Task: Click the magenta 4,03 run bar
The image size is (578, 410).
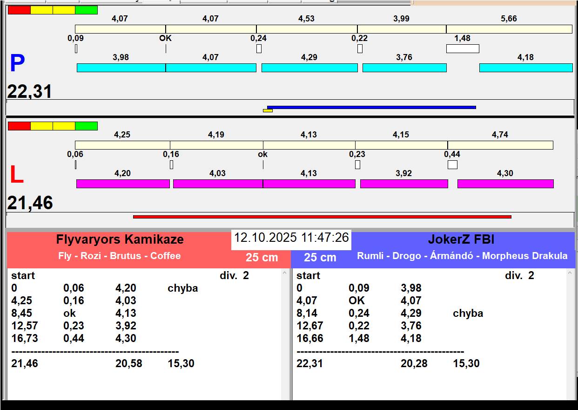Action: point(218,184)
